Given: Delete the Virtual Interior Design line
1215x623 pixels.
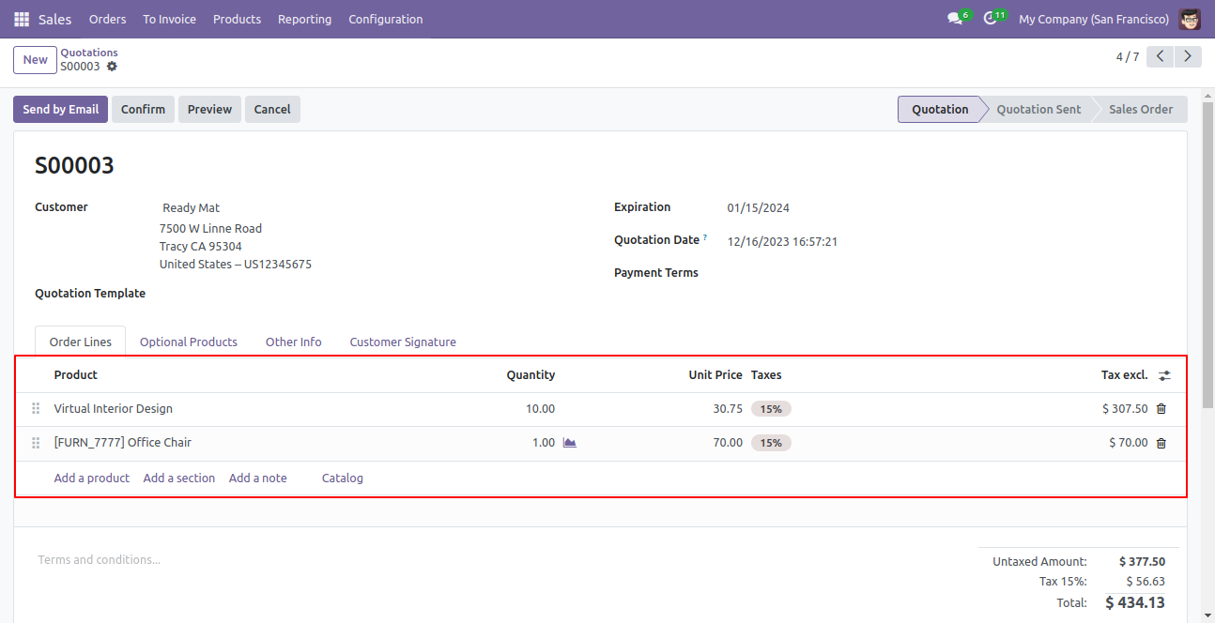Looking at the screenshot, I should click(1161, 409).
